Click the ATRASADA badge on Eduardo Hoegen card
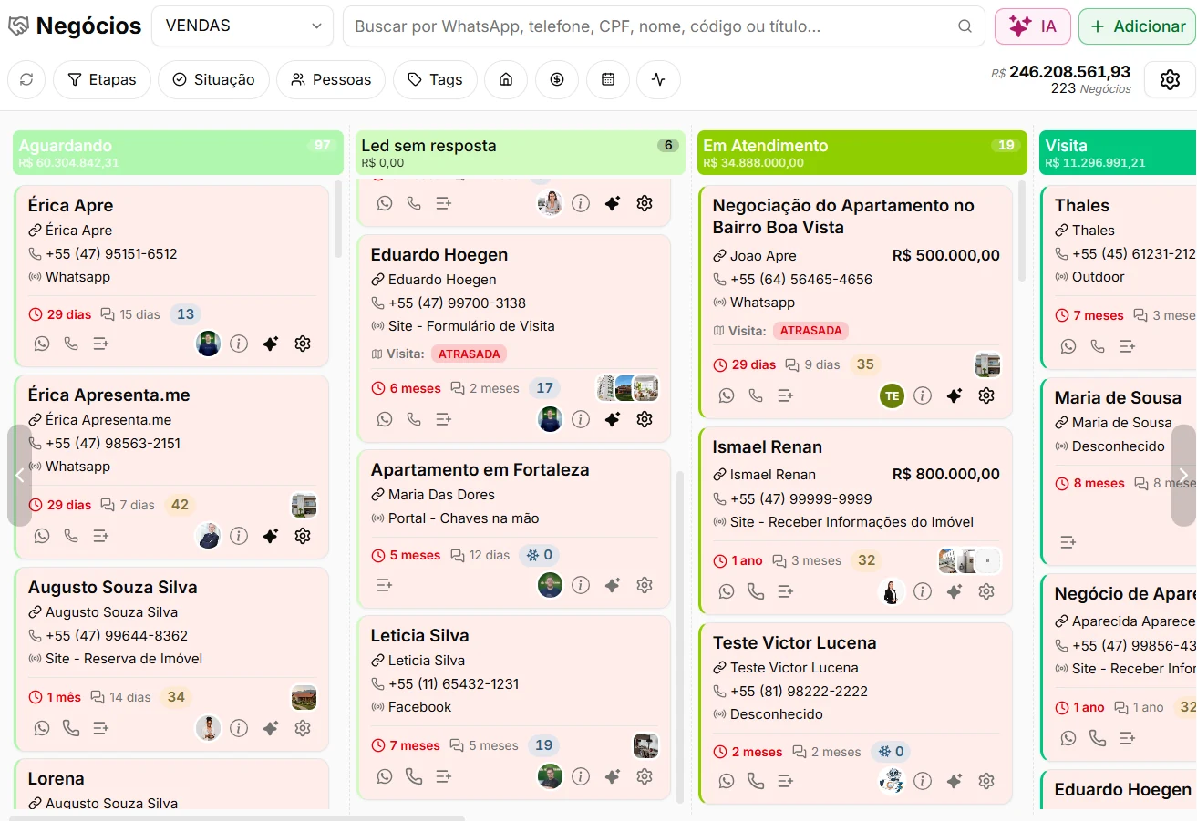1197x821 pixels. pyautogui.click(x=469, y=354)
